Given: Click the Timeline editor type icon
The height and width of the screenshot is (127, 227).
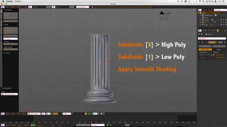Looking at the screenshot, I should click(x=3, y=125).
